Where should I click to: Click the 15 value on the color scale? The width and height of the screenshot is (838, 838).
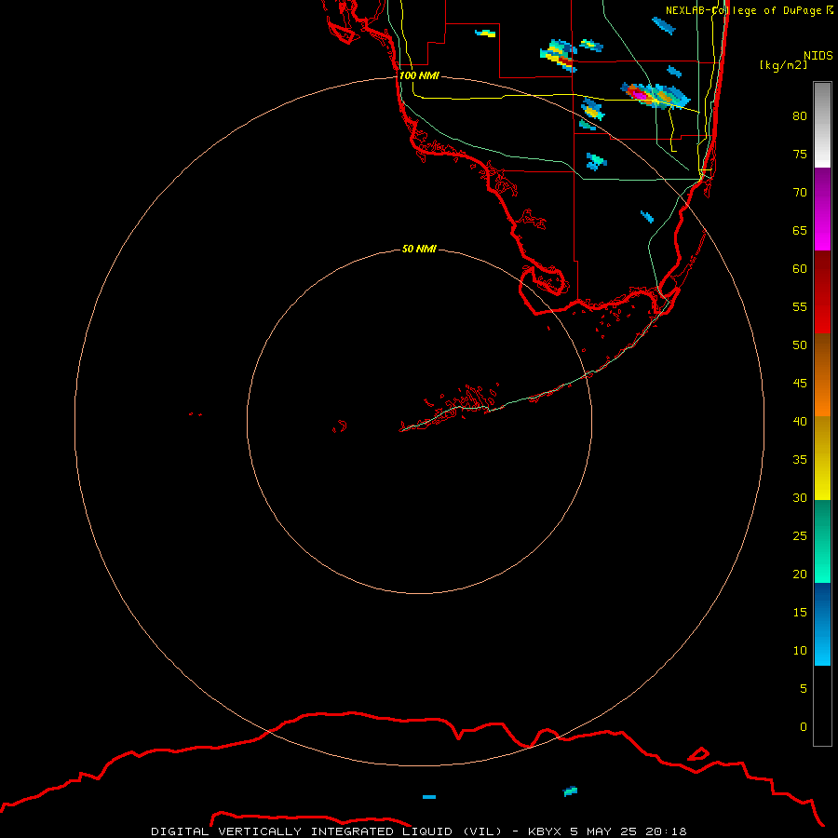click(800, 613)
